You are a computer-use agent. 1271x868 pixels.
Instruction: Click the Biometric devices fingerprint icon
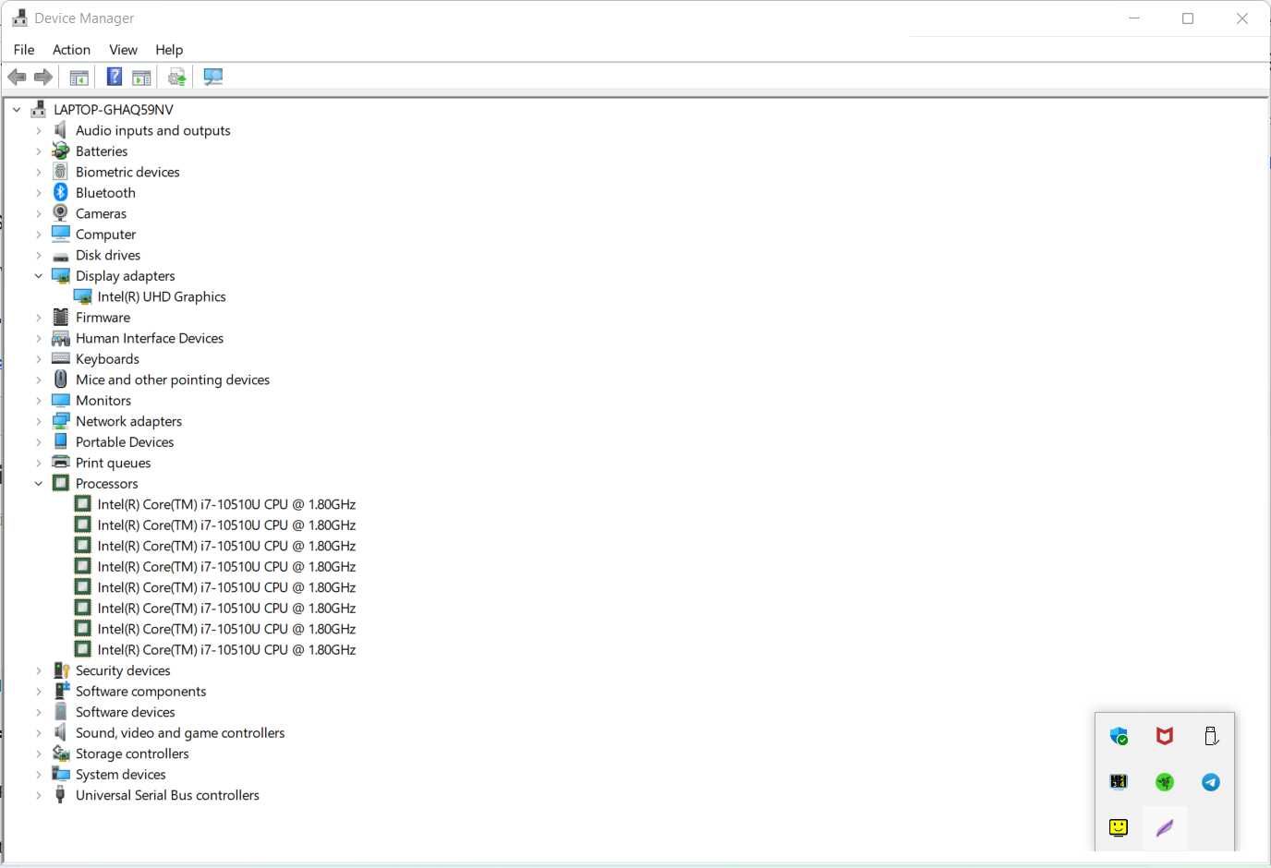click(61, 172)
